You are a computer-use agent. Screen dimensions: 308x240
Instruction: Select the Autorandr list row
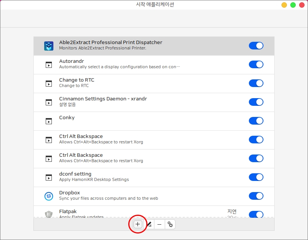point(154,65)
